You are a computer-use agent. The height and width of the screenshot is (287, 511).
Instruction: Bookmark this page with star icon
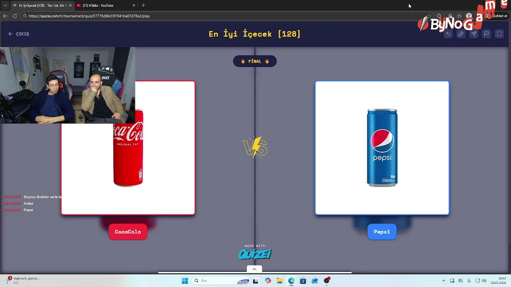(429, 16)
